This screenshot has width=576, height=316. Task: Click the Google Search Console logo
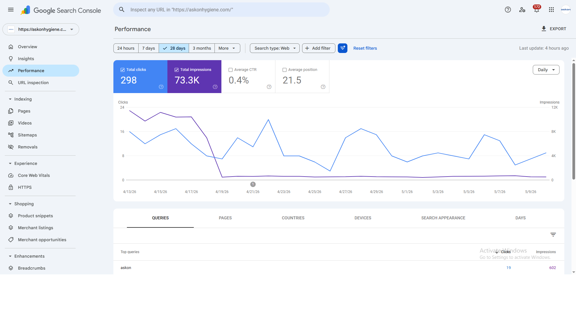pos(61,10)
